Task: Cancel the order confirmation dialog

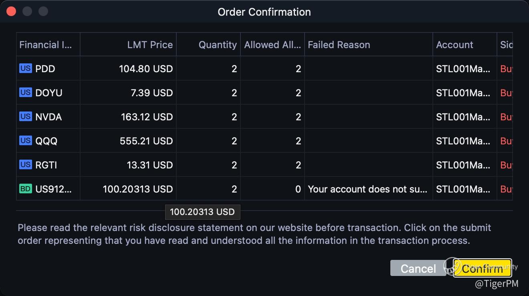Action: tap(418, 268)
